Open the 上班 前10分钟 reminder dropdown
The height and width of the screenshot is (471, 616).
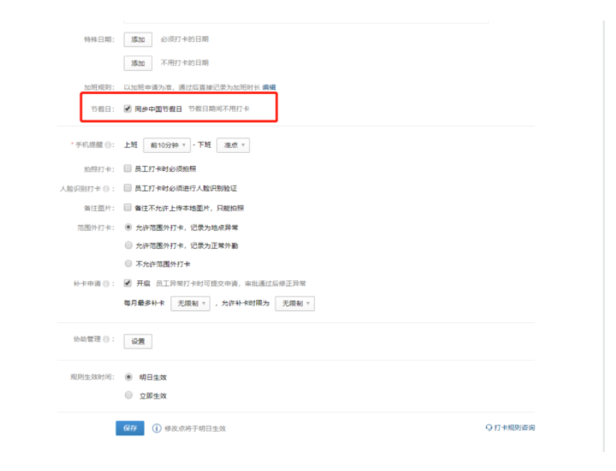[x=167, y=145]
